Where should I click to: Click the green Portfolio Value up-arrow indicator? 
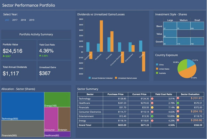(4, 56)
